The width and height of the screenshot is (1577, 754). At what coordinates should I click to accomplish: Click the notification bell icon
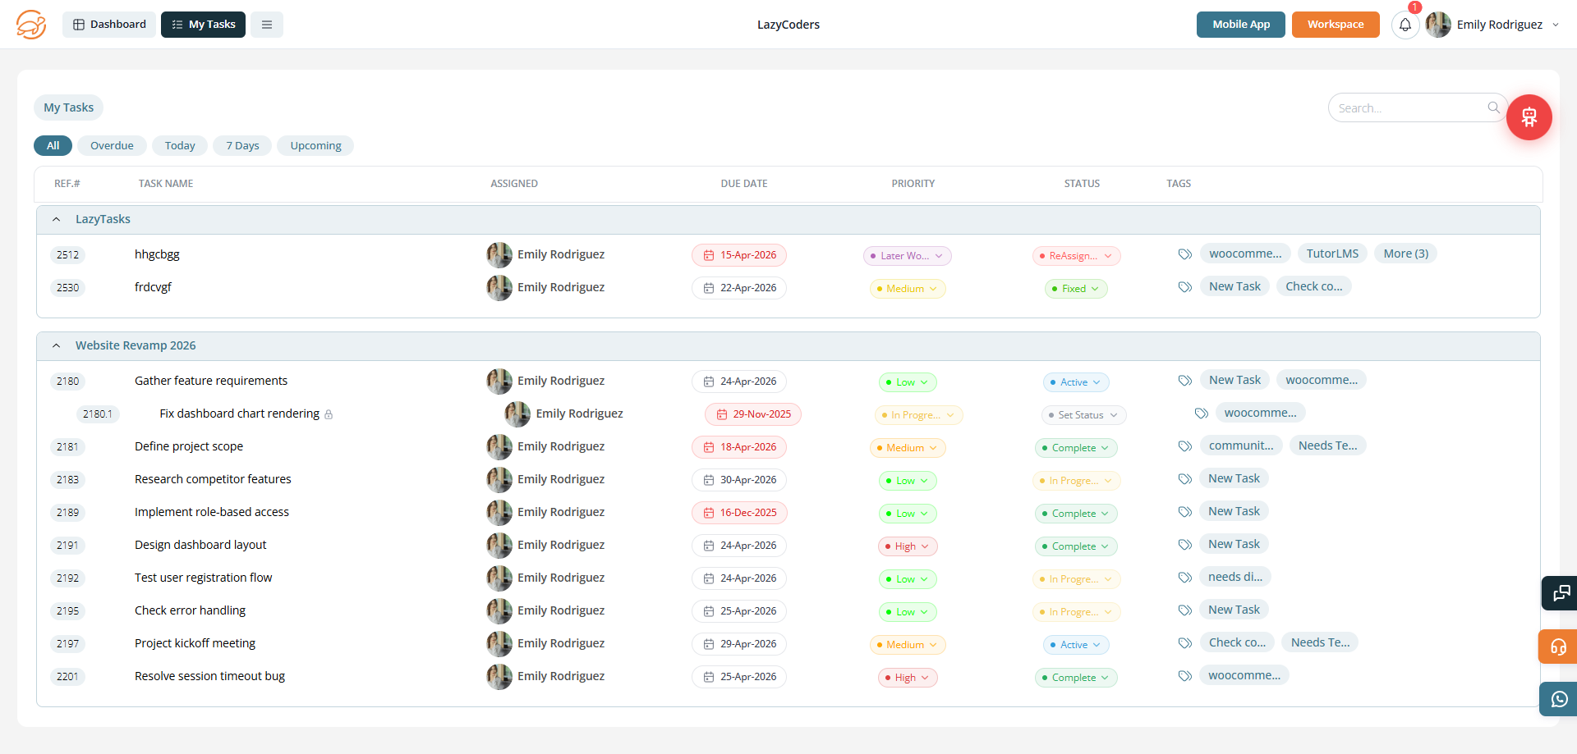coord(1405,25)
